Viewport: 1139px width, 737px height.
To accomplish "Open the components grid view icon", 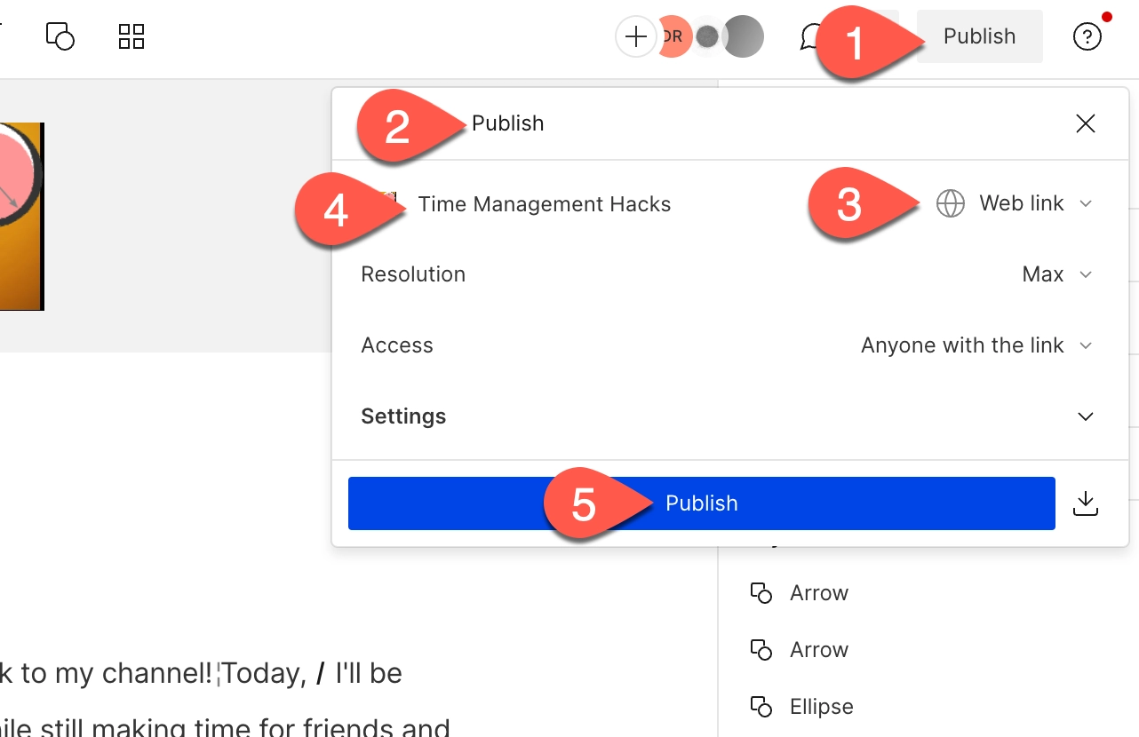I will pos(131,36).
